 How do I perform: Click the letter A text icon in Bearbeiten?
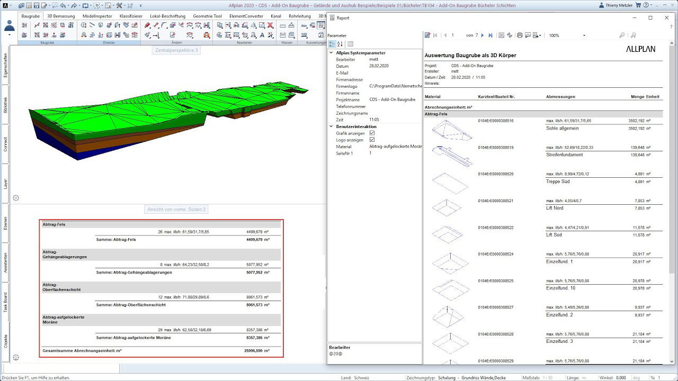(262, 35)
